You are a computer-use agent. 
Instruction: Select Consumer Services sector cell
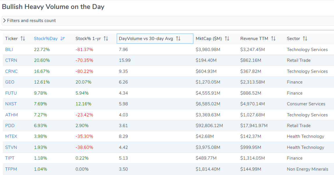tap(306, 104)
